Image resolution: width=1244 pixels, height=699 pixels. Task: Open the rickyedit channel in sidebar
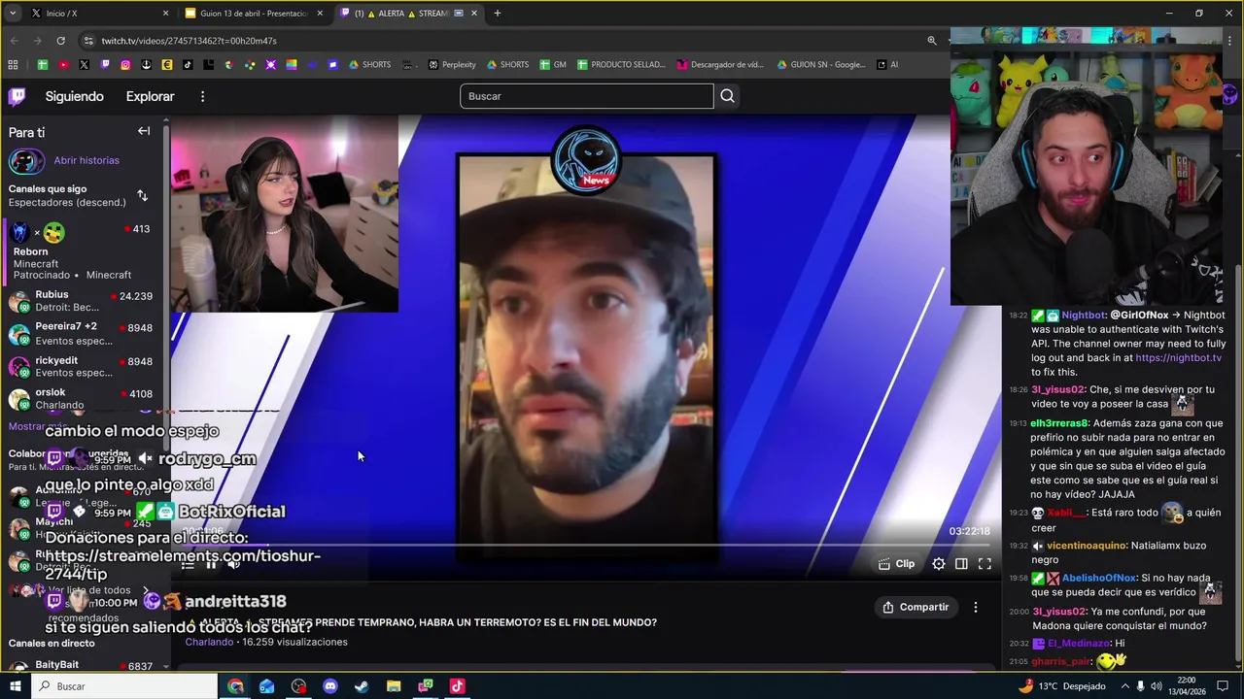83,366
